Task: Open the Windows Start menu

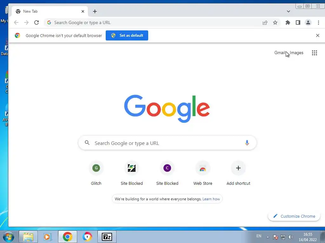Action: point(9,237)
